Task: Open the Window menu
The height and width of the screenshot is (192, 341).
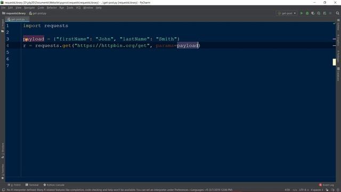Action: (88, 7)
